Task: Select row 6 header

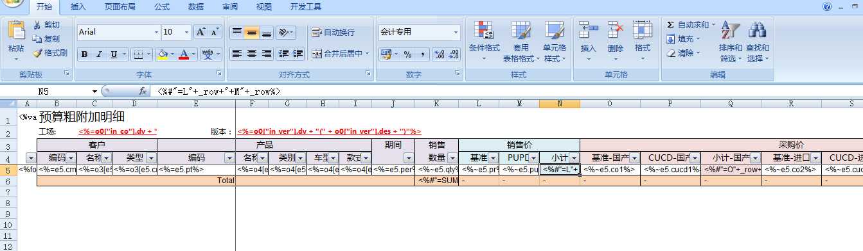Action: (8, 181)
